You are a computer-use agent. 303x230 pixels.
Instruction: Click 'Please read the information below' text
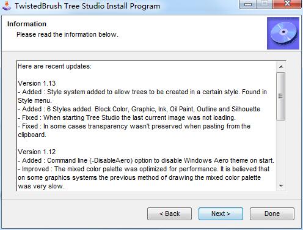67,34
